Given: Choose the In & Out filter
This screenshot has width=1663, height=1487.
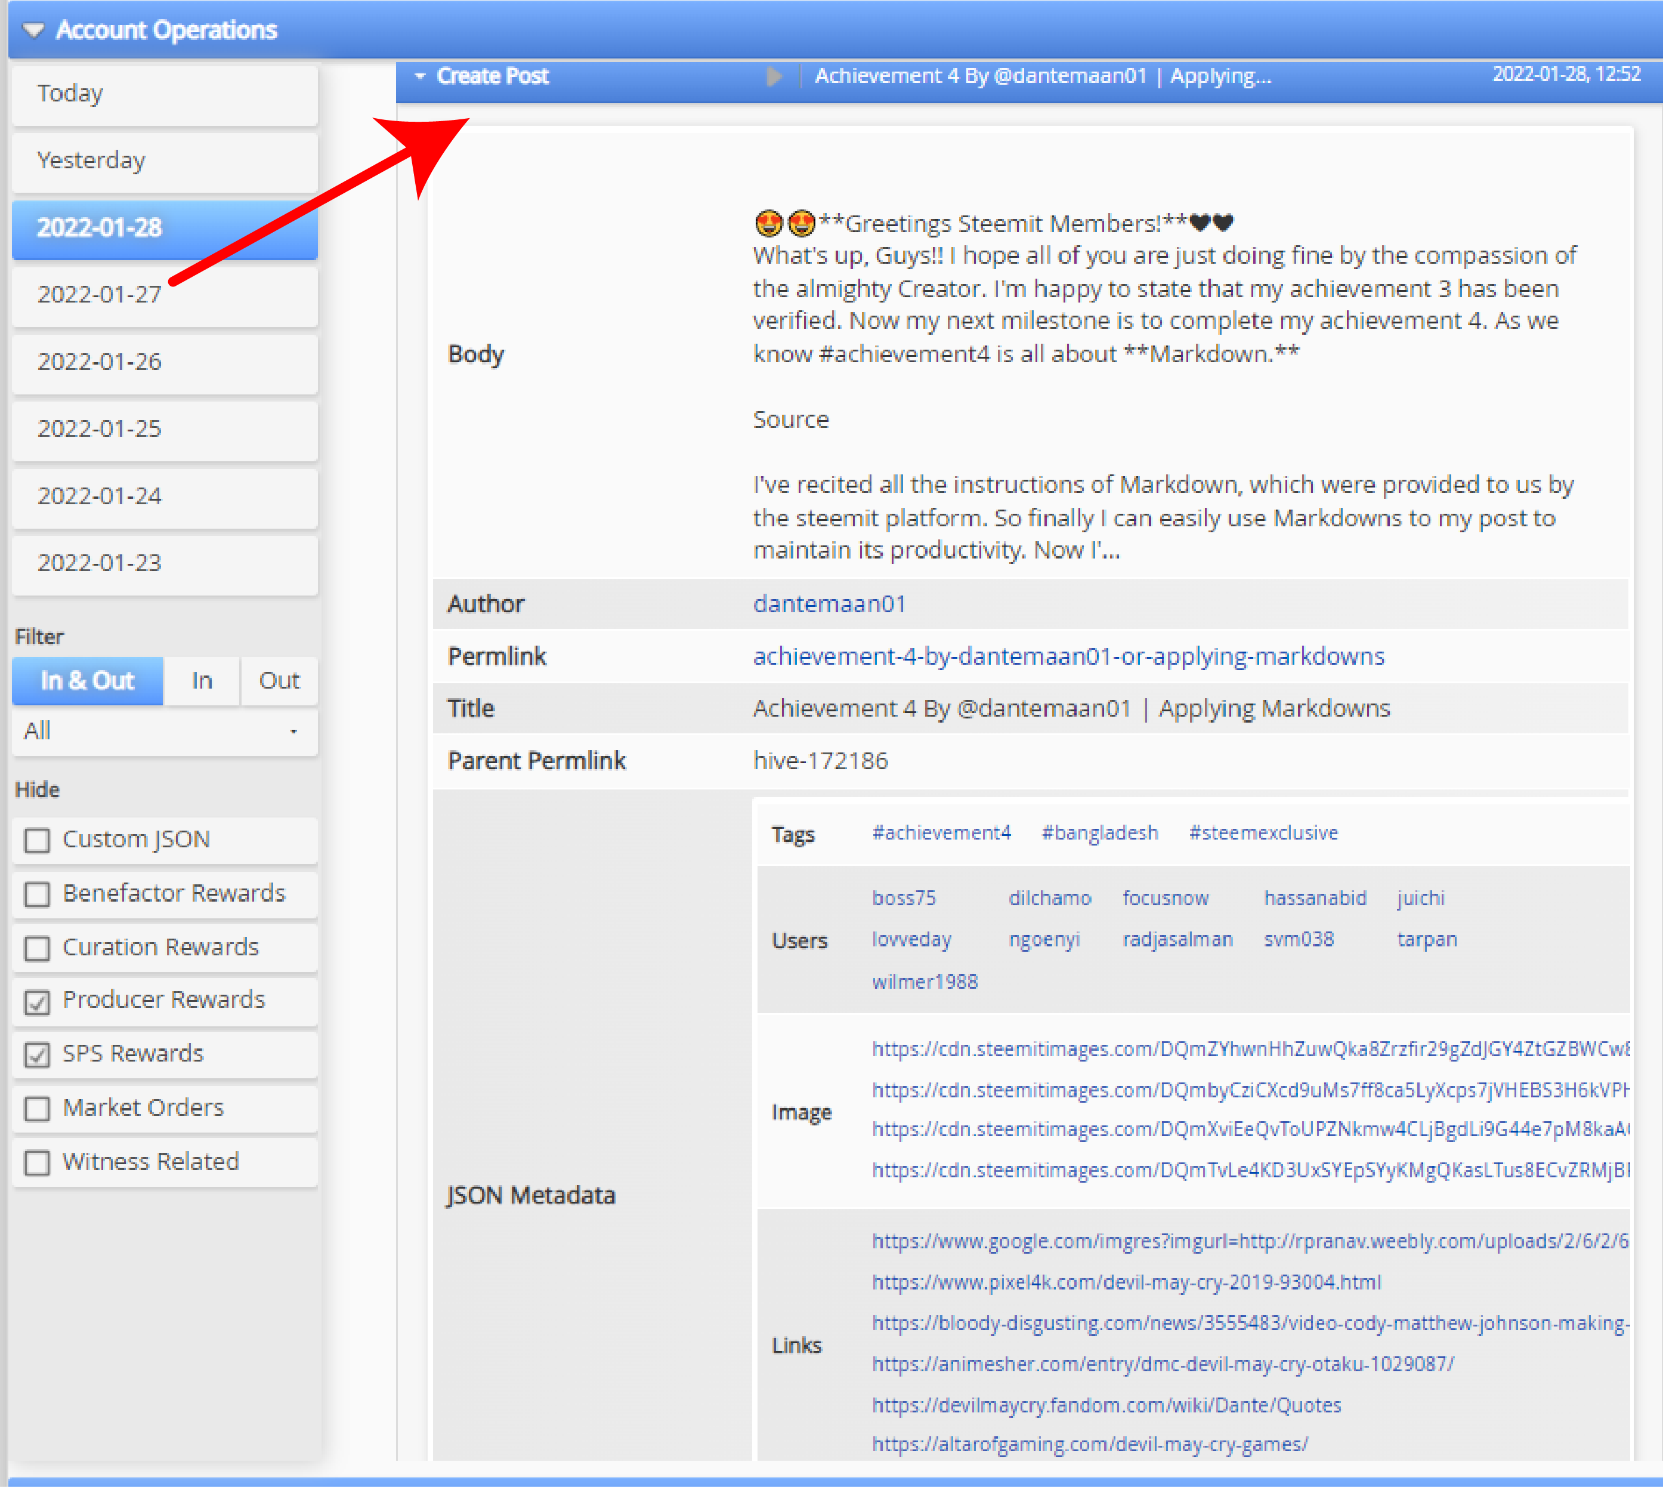Looking at the screenshot, I should click(88, 681).
